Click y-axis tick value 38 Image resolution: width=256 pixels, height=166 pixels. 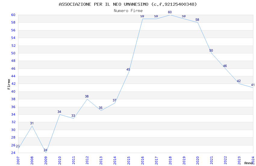pos(13,99)
